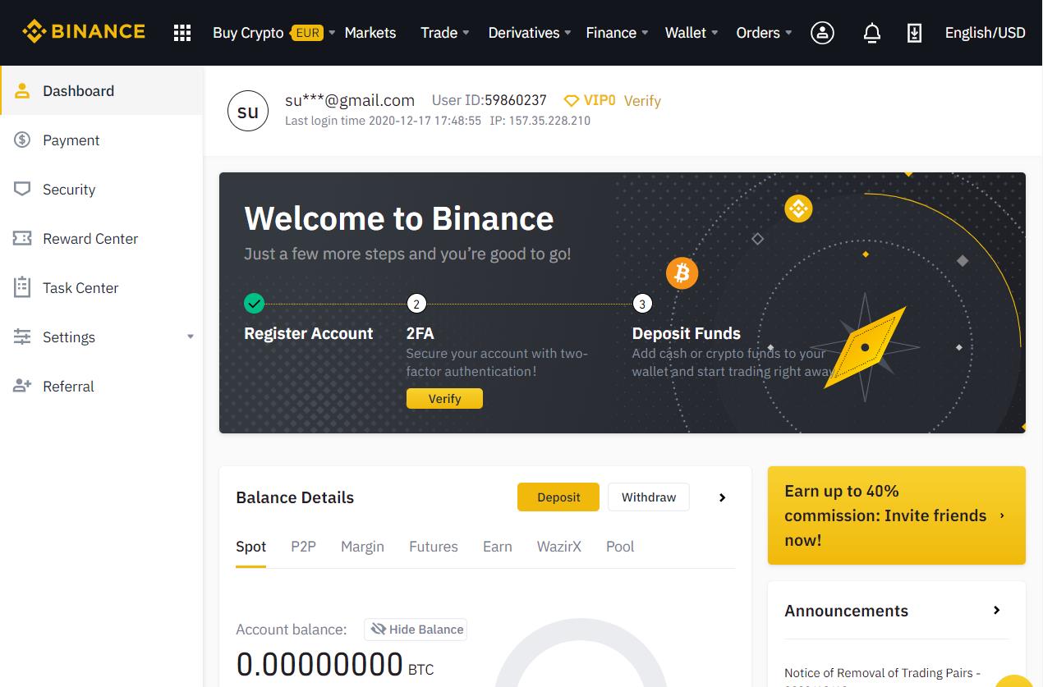Switch to the Spot balance tab
Screen dimensions: 1043x687
click(251, 547)
